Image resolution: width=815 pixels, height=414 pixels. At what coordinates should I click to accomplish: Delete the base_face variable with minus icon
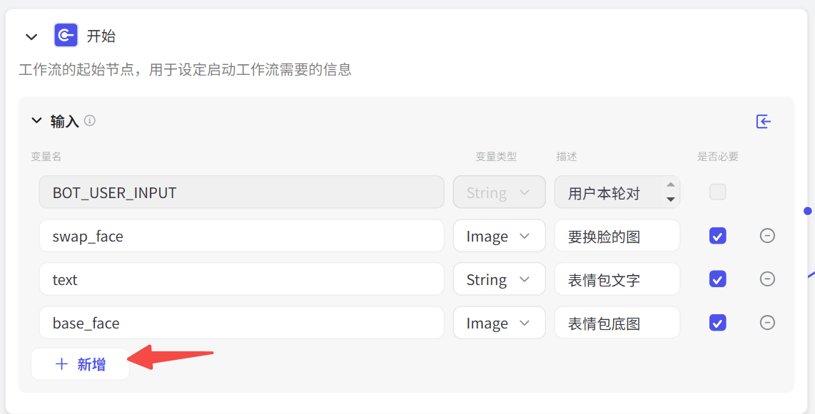[767, 323]
